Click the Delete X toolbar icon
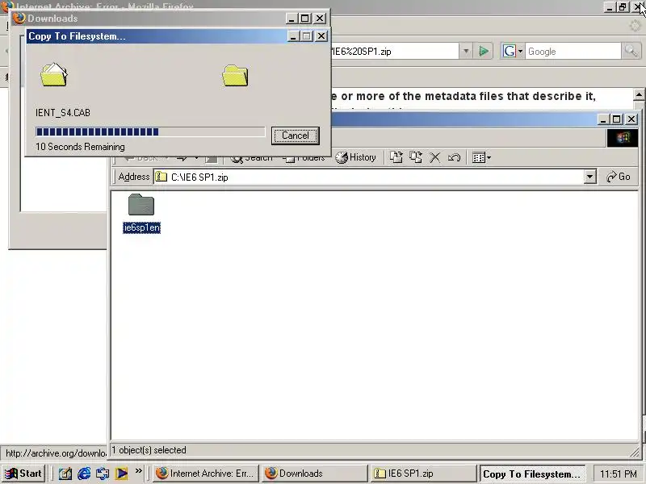The width and height of the screenshot is (646, 484). point(434,157)
